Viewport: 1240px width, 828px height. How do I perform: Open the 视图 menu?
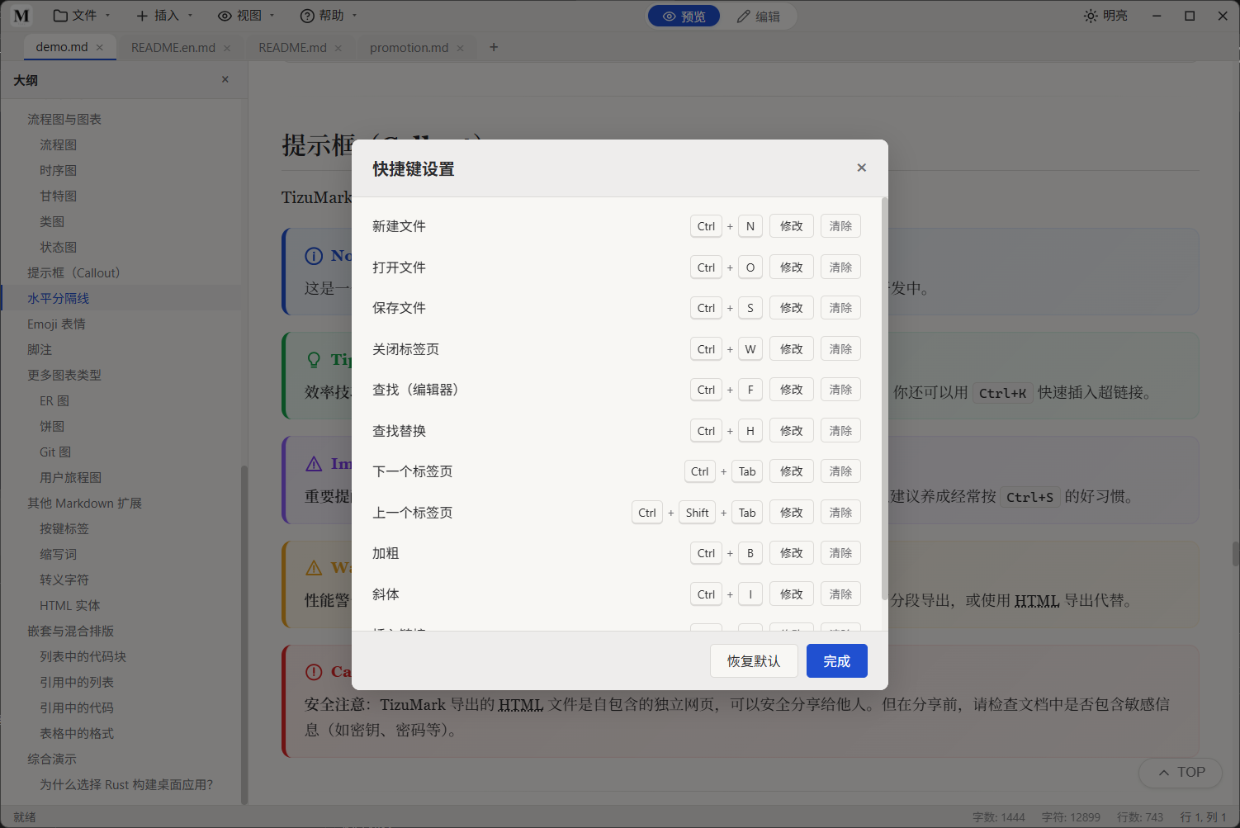pos(246,16)
